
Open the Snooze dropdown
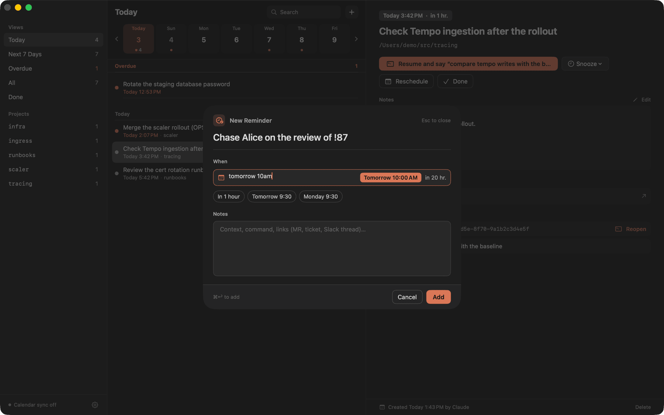[x=585, y=64]
